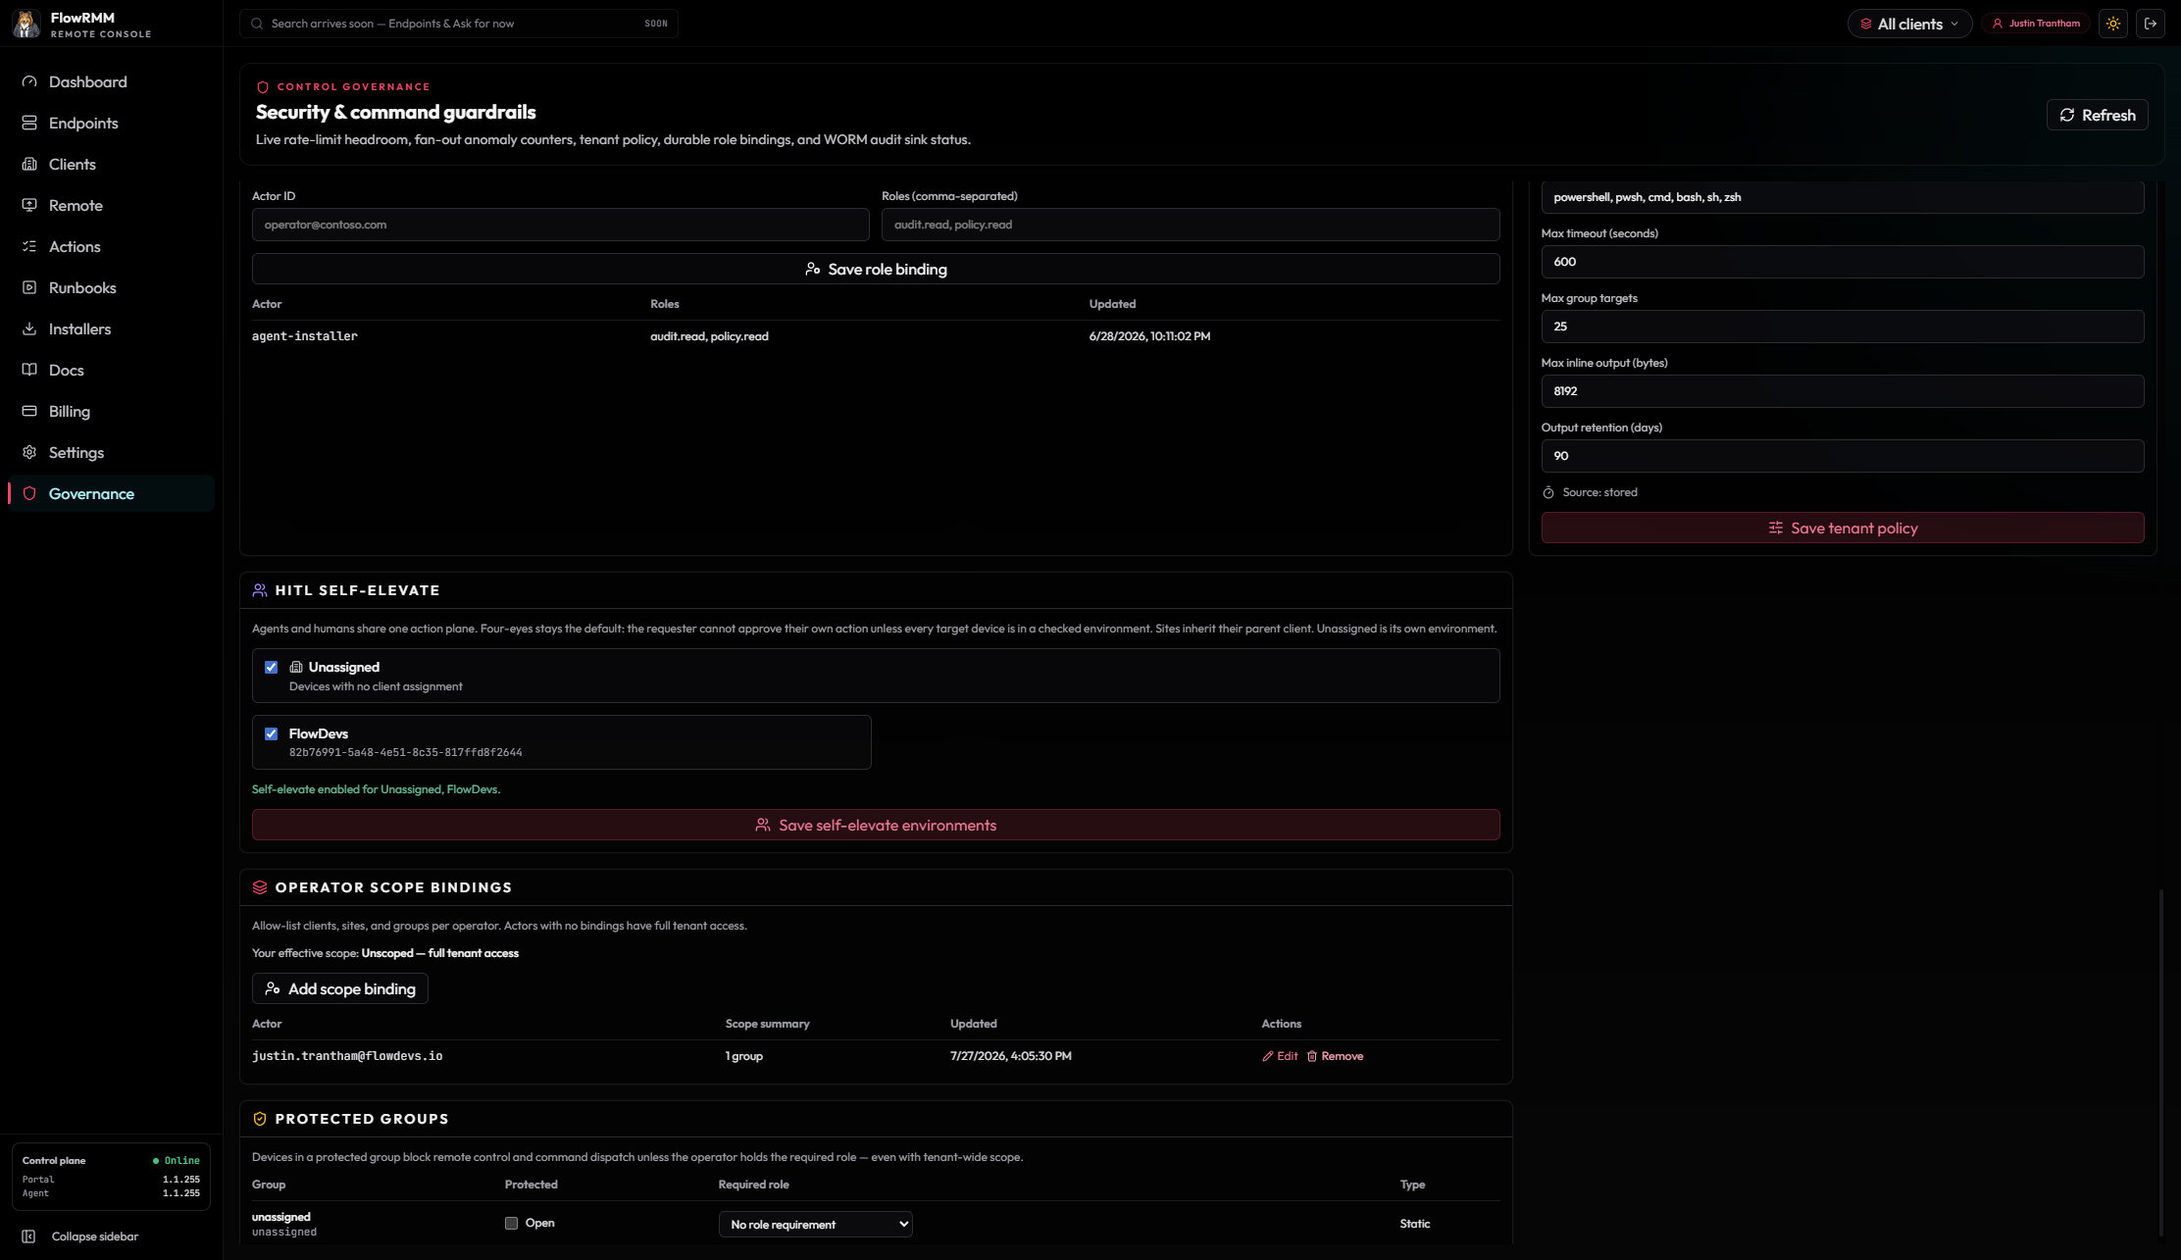Click the Max group targets field
2181x1260 pixels.
[1843, 327]
